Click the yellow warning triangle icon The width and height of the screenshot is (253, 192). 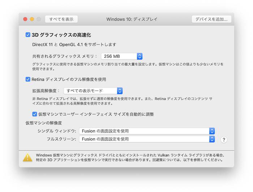point(27,157)
